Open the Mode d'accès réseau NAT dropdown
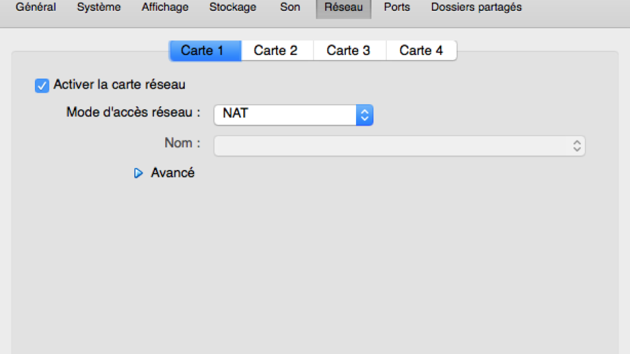This screenshot has width=630, height=354. pos(294,115)
